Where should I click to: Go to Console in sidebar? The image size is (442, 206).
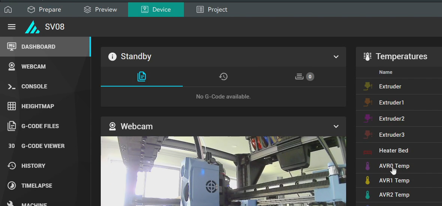pos(34,87)
